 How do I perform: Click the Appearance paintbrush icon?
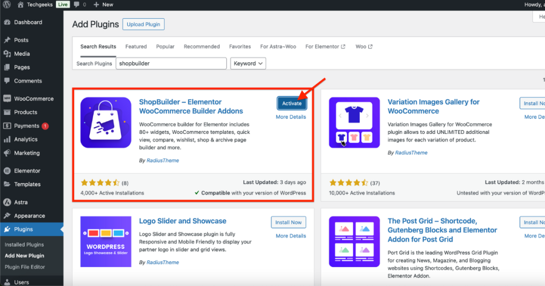[x=7, y=215]
